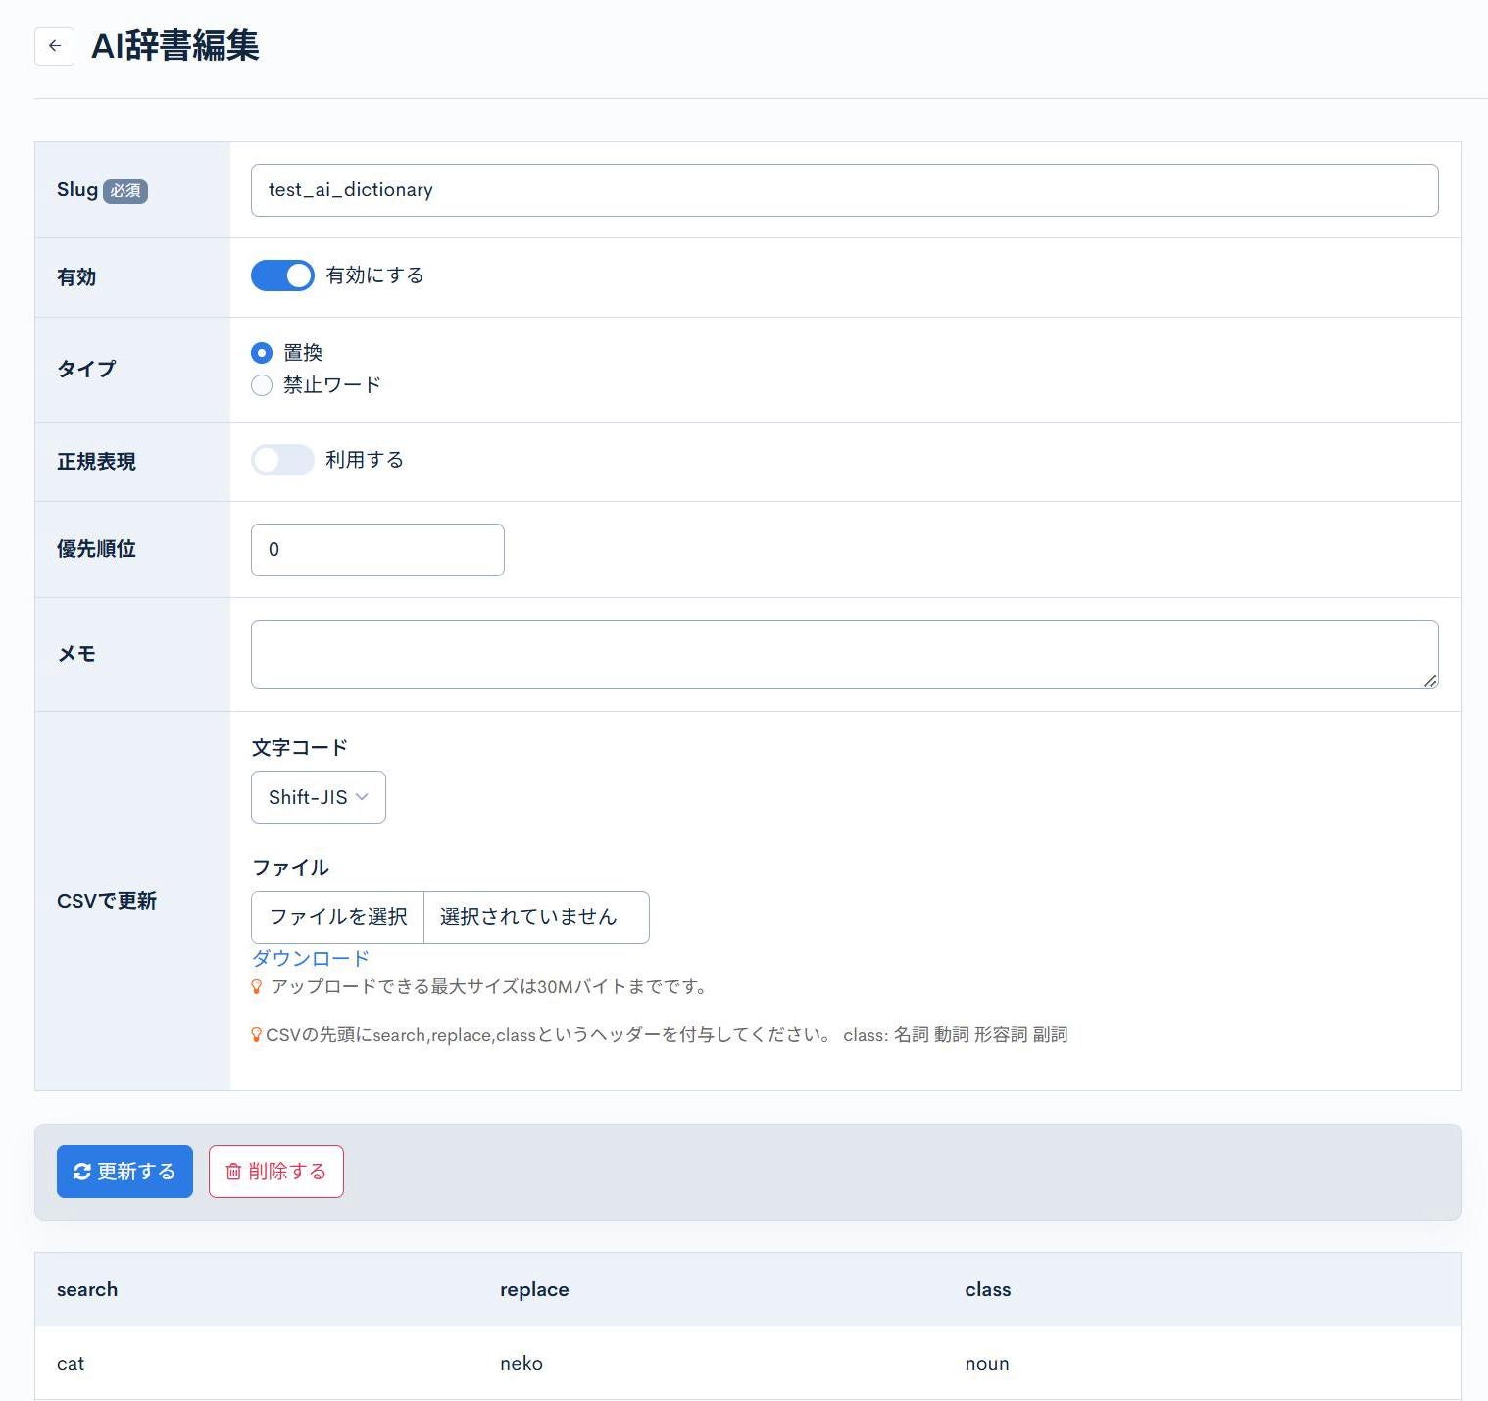This screenshot has width=1488, height=1401.
Task: Select the 置換 radio button
Action: click(261, 352)
